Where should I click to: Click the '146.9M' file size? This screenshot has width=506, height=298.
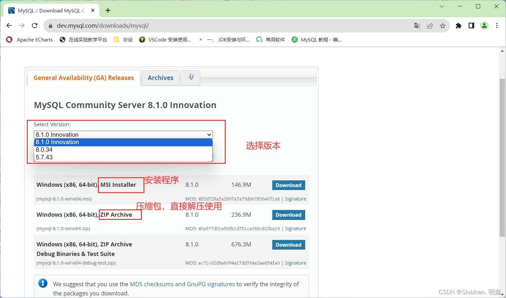241,185
